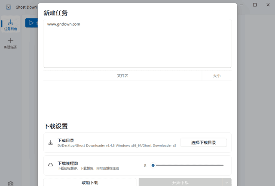This screenshot has height=186, width=275.
Task: Click the thread count value 8
Action: click(x=145, y=165)
